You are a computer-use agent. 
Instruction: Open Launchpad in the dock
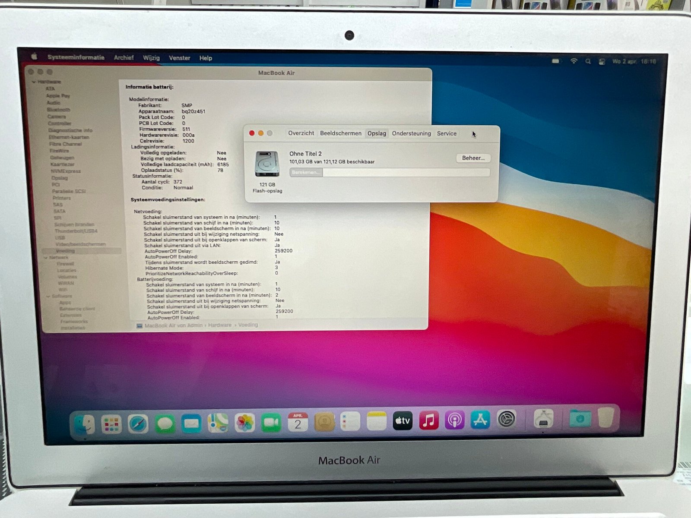[111, 424]
